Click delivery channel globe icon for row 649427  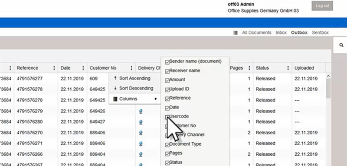click(141, 122)
